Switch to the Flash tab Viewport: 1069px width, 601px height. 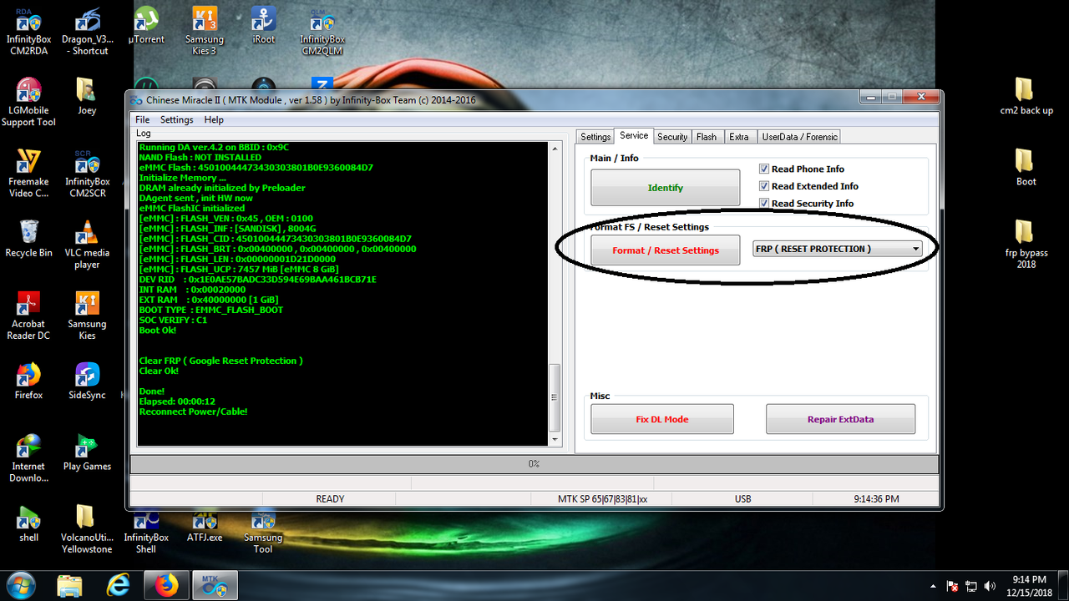[x=707, y=137]
